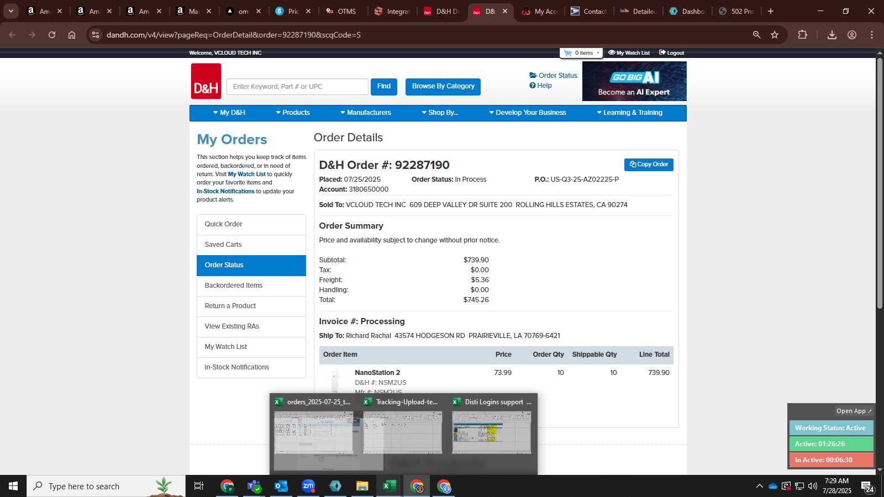Open a new browser tab
The height and width of the screenshot is (497, 884).
pyautogui.click(x=771, y=11)
